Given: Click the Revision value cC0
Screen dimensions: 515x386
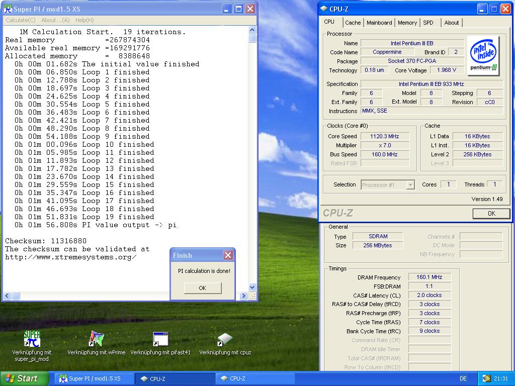Looking at the screenshot, I should tap(490, 102).
